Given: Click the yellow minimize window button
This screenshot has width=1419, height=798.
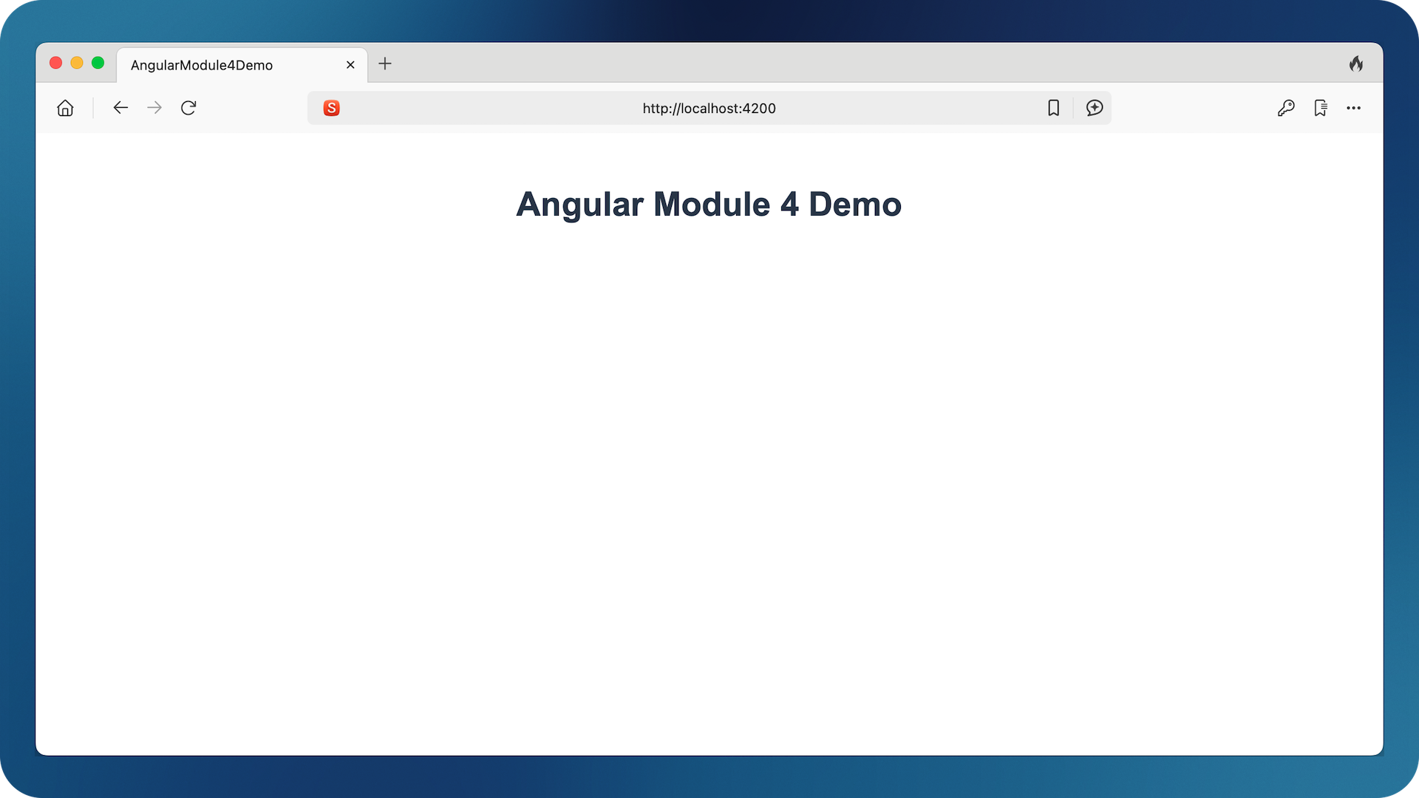Looking at the screenshot, I should coord(77,63).
